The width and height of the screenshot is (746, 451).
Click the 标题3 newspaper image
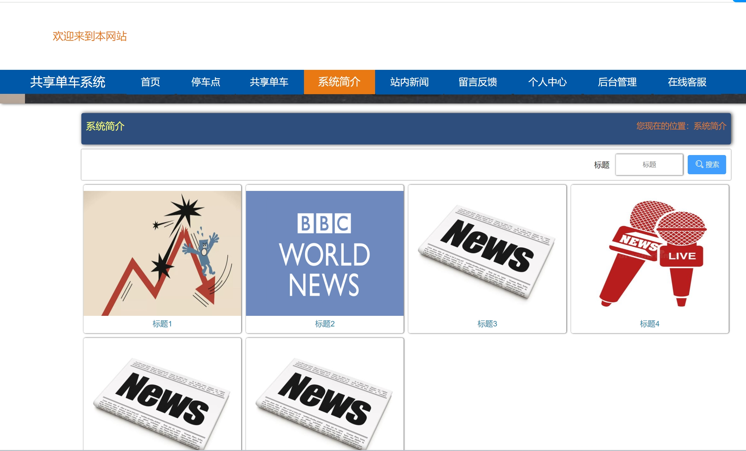click(487, 253)
